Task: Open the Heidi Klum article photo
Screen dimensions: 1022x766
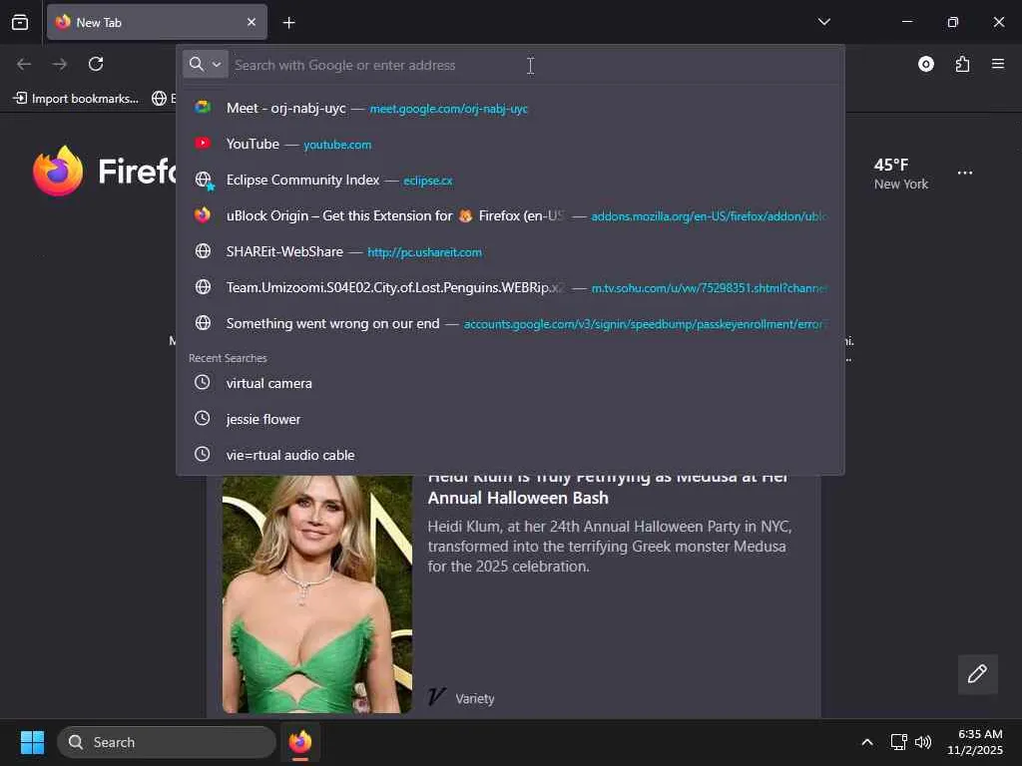Action: (316, 594)
